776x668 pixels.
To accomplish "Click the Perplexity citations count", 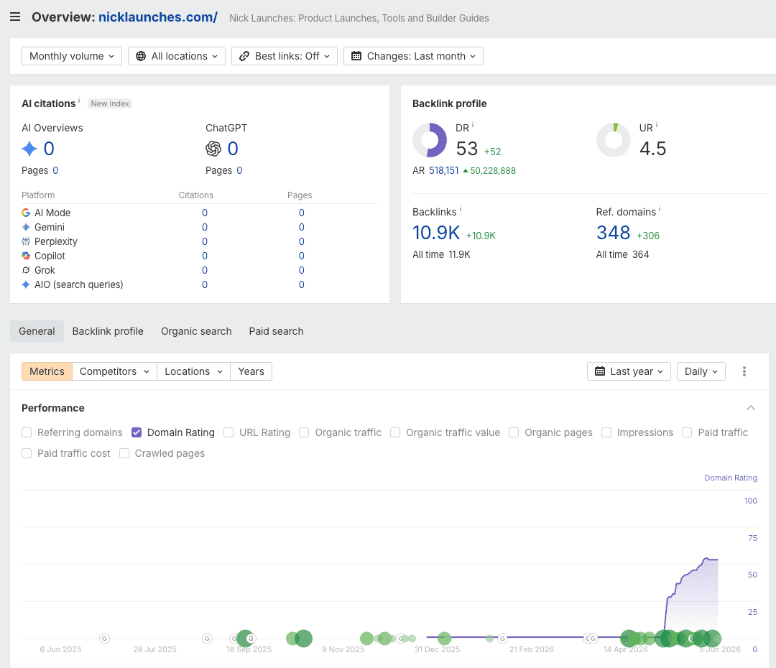I will click(204, 241).
